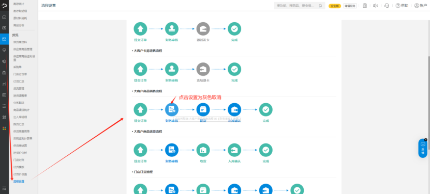Toggle 财务审核 step in 大客户商品销售流程

tap(172, 110)
